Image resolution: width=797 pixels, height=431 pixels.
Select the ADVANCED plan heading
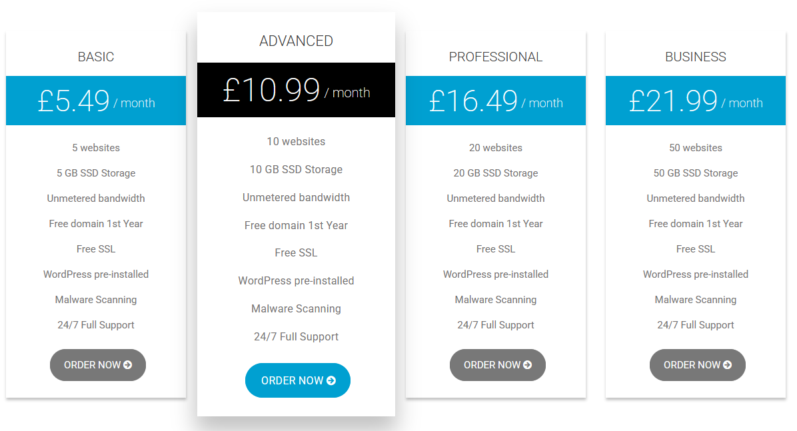[x=296, y=41]
